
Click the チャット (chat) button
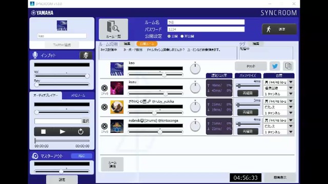[x=251, y=66]
